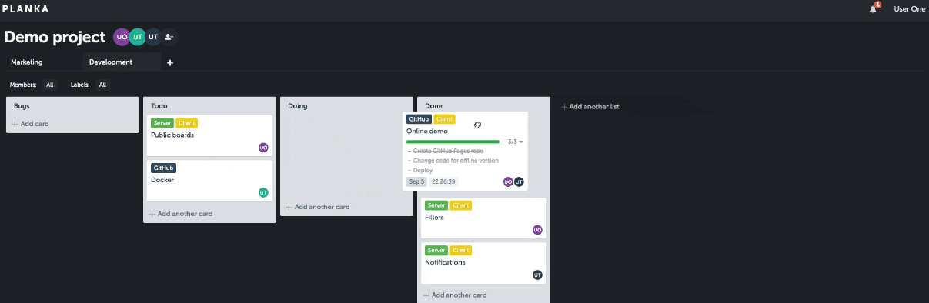This screenshot has height=303, width=929.
Task: Click the UT avatar on Online demo card
Action: pos(519,182)
